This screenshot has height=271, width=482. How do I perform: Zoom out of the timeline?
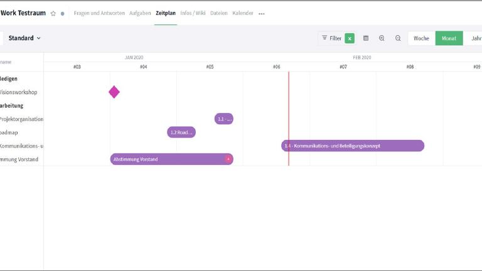(398, 38)
